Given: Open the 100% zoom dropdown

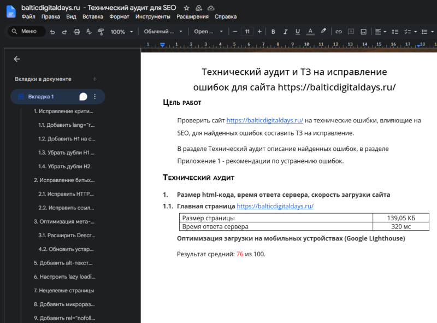Looking at the screenshot, I should click(122, 32).
